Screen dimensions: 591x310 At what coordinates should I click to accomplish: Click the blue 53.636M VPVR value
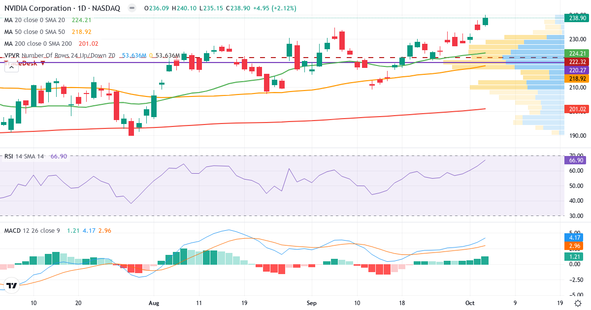[x=134, y=56]
